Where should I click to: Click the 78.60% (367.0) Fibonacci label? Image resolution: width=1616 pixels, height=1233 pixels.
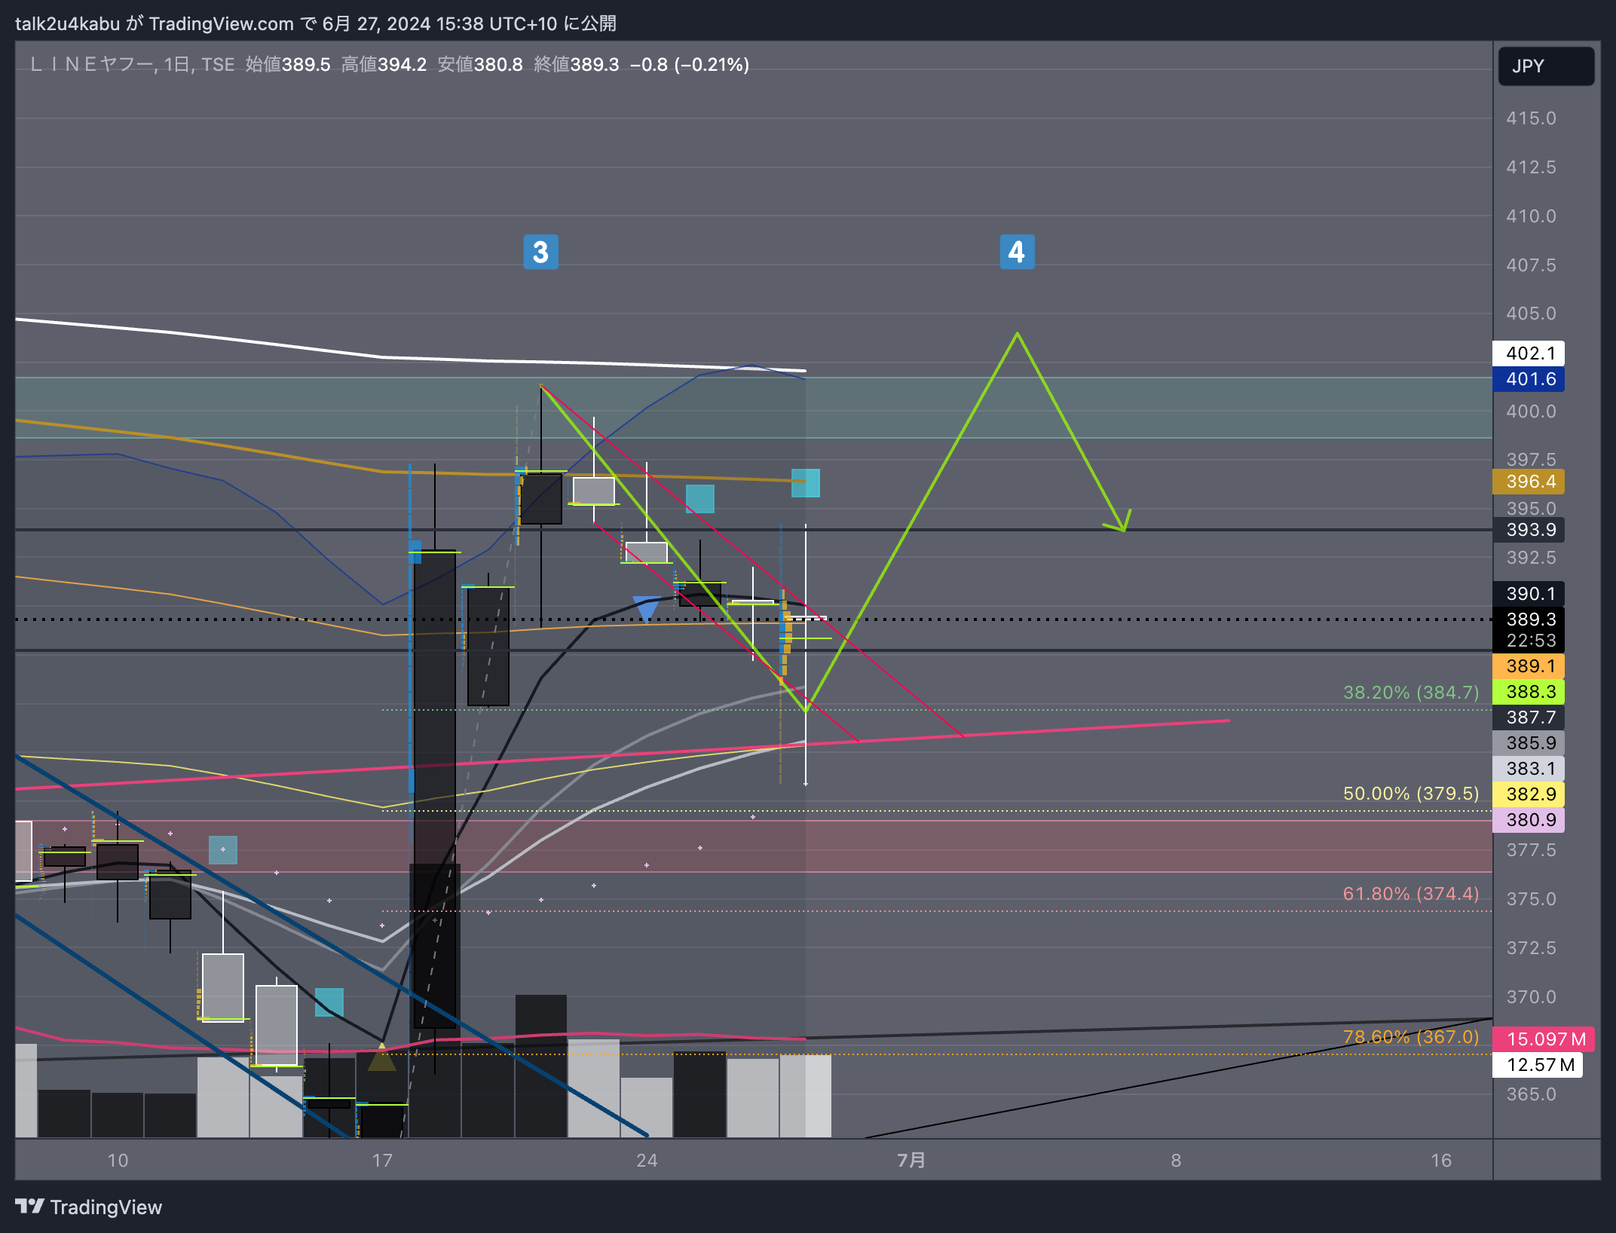coord(1411,1037)
